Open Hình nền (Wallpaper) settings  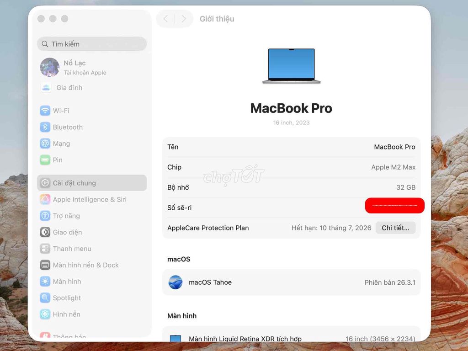(64, 314)
